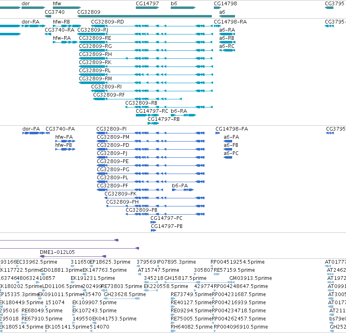The image size is (346, 333).
Task: Select the CG32809-PE protein label
Action: coord(113,161)
